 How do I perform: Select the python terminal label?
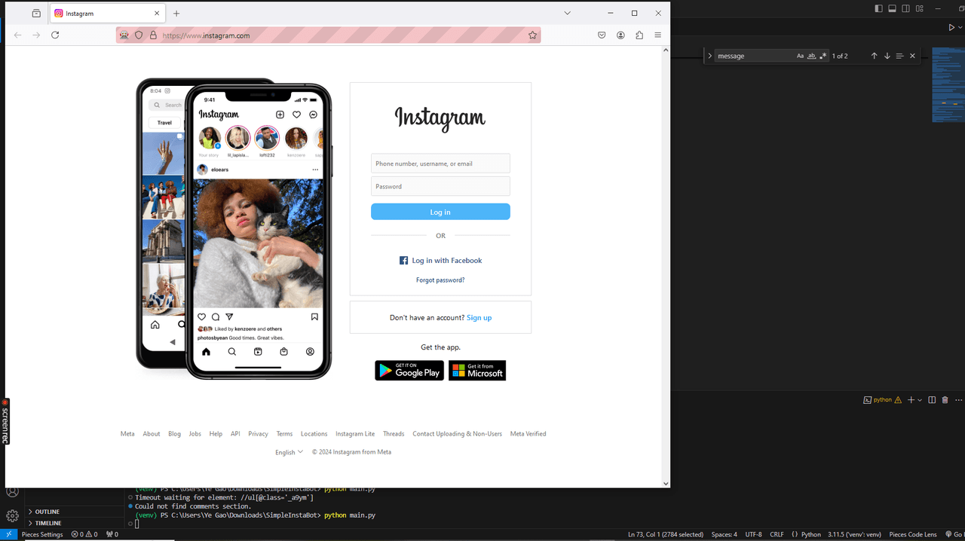point(882,400)
